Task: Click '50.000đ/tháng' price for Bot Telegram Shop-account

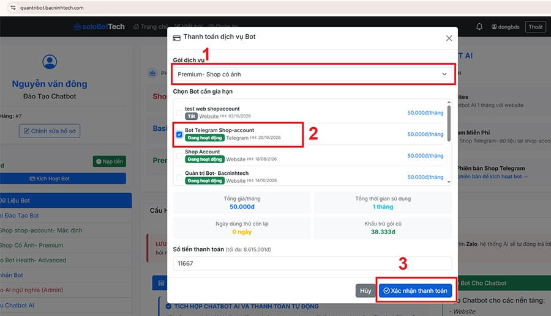Action: coord(425,134)
